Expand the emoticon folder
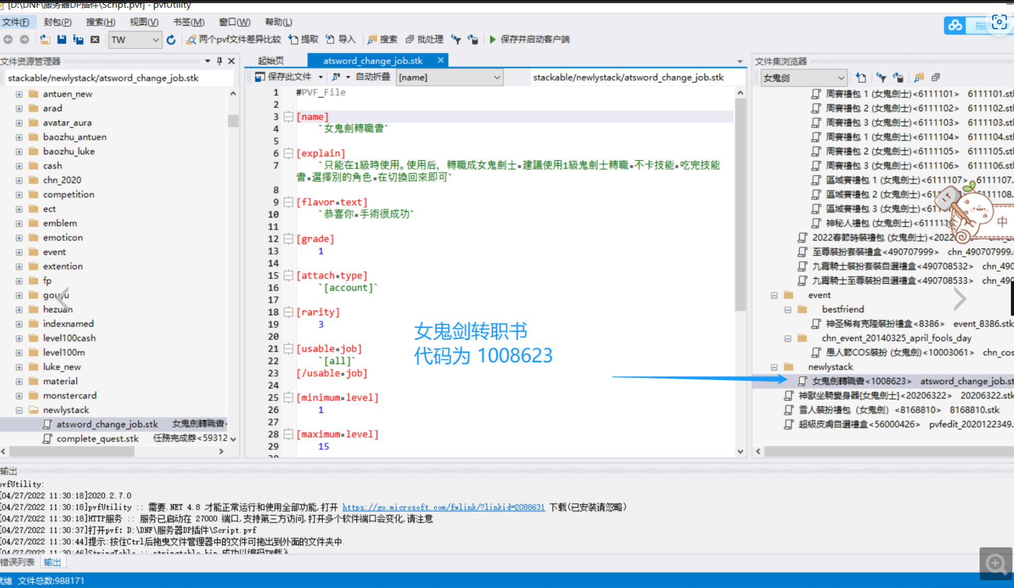1014x588 pixels. click(19, 238)
